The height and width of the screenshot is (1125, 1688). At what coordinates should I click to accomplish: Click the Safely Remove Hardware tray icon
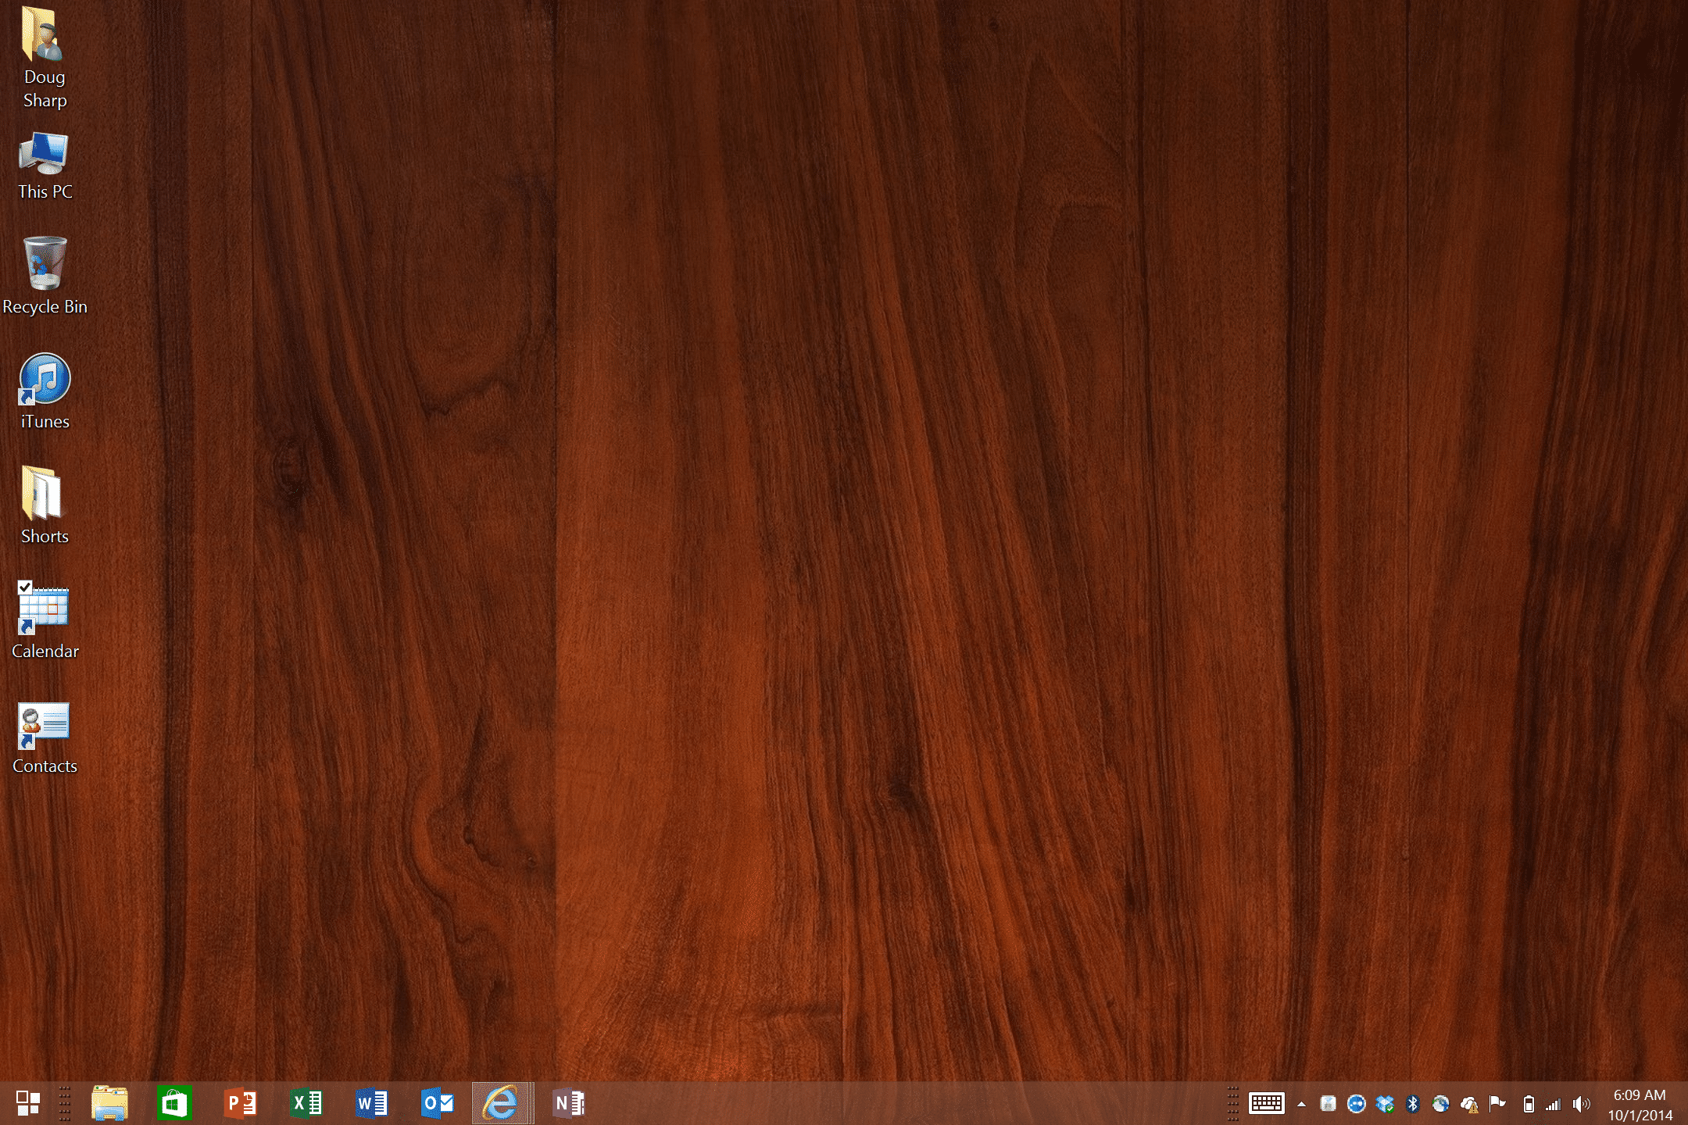[1328, 1104]
